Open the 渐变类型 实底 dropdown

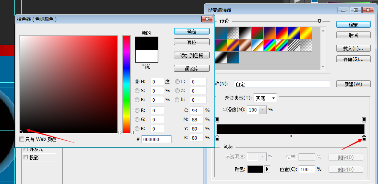pos(265,98)
